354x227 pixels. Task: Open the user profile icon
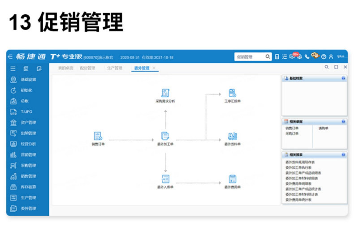point(331,57)
